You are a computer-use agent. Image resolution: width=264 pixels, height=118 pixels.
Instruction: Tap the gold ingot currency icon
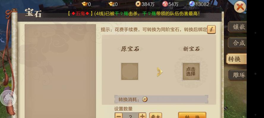tap(85, 4)
